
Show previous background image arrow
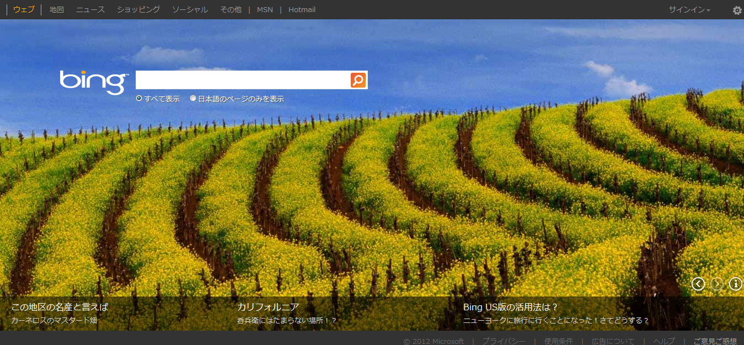point(698,284)
